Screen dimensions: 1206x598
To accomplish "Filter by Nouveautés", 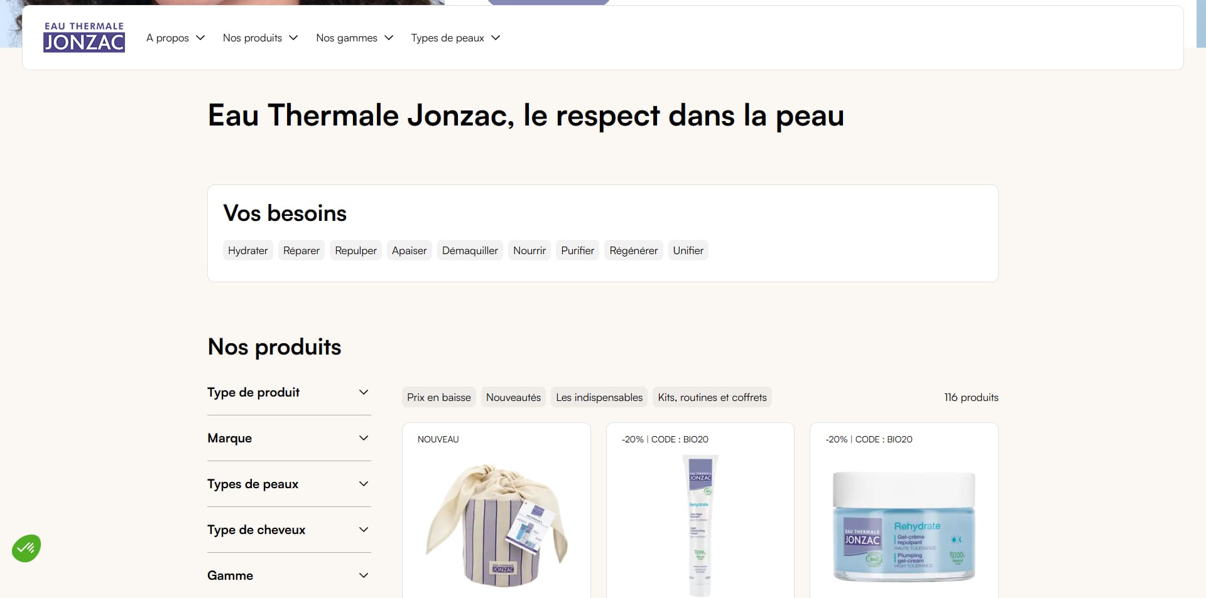I will [513, 397].
